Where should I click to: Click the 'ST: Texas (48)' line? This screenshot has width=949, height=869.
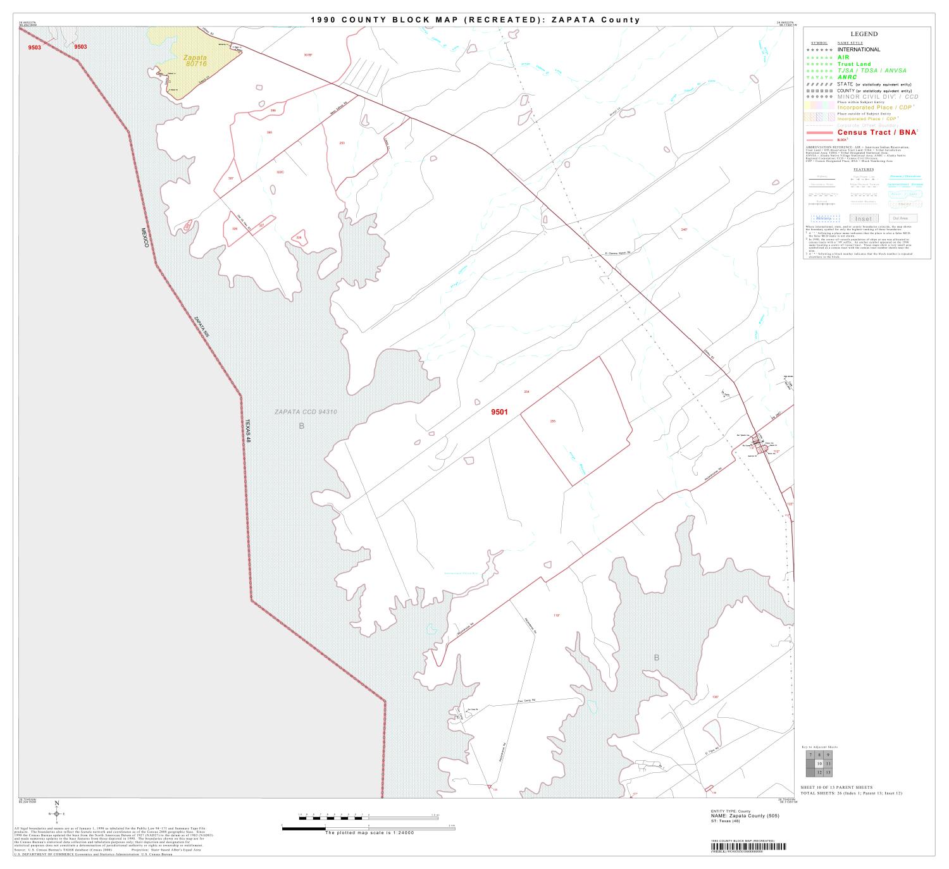(726, 821)
